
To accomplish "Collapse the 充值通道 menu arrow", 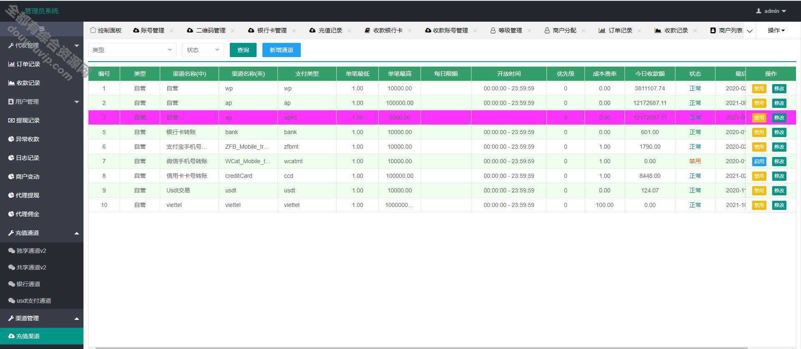I will pyautogui.click(x=77, y=233).
